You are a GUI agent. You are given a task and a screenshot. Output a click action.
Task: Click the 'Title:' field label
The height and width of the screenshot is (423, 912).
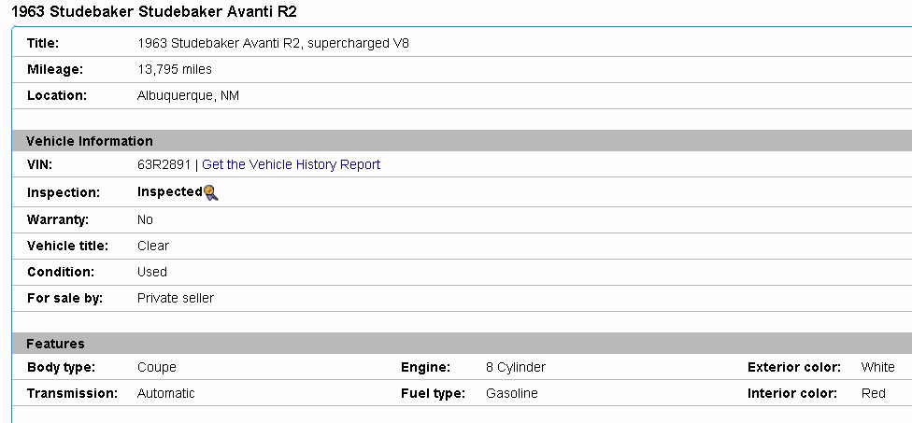click(x=43, y=43)
